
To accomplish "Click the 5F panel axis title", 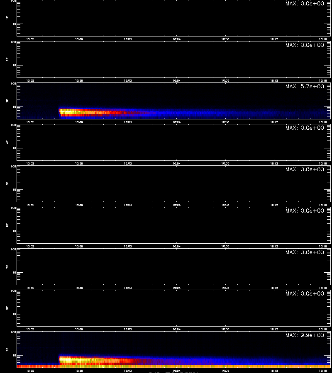I will [x=7, y=184].
